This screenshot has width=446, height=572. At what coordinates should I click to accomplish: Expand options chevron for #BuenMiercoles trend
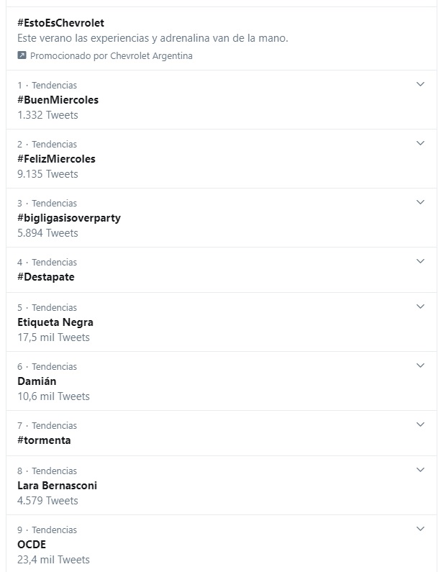[x=421, y=85]
